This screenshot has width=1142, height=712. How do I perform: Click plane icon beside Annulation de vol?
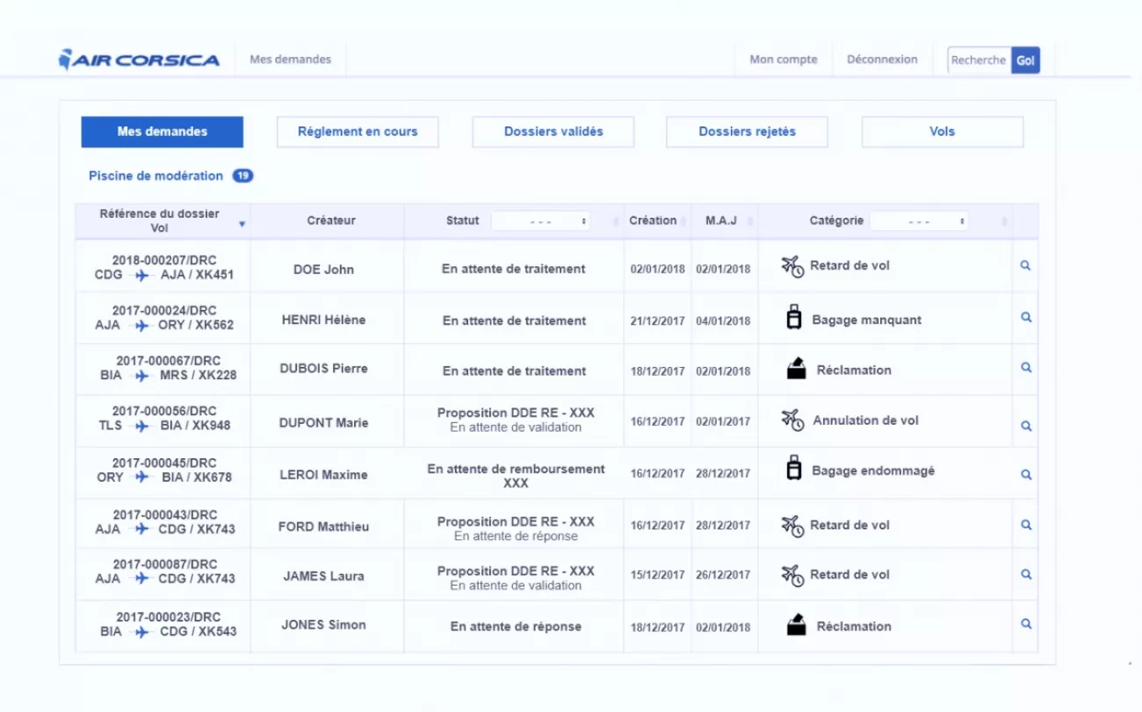coord(792,421)
